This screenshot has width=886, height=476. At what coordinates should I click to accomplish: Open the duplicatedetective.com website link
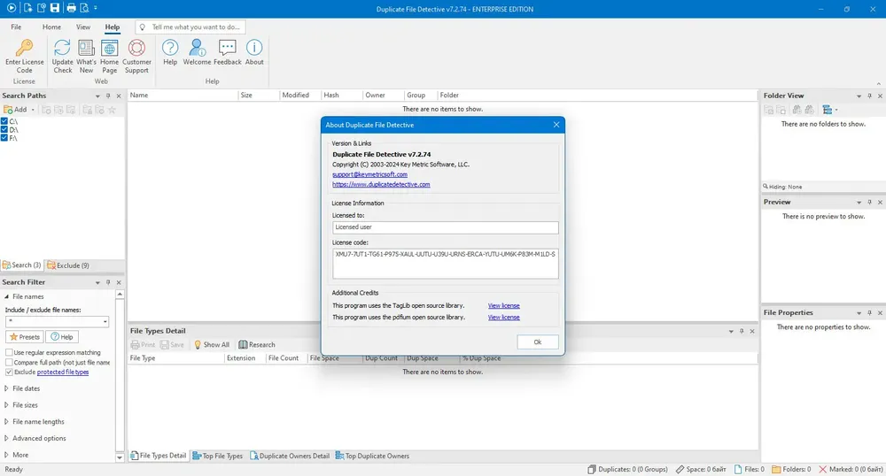(381, 184)
